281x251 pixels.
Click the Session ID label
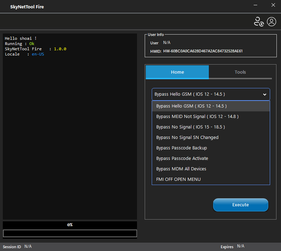[12, 246]
